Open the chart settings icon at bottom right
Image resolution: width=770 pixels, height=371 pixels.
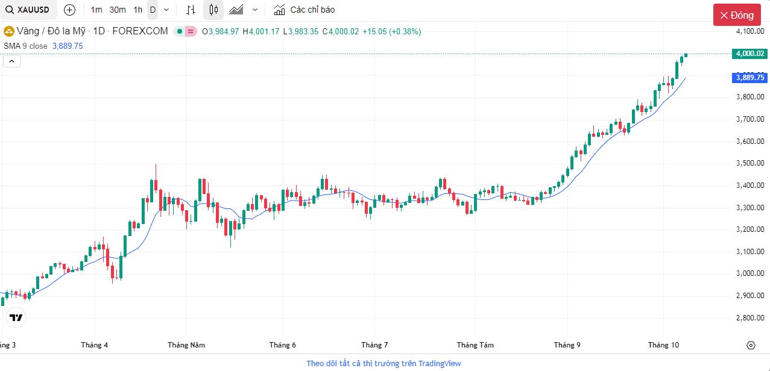(751, 345)
